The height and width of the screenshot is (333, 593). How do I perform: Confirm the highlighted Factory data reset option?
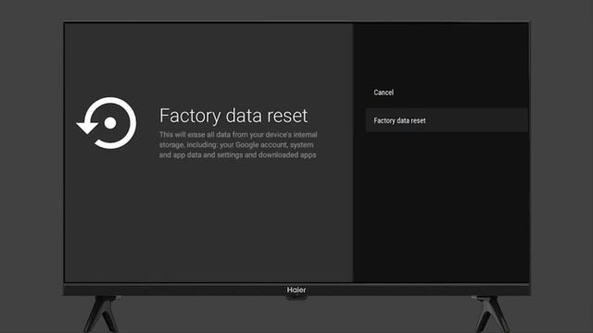point(447,120)
